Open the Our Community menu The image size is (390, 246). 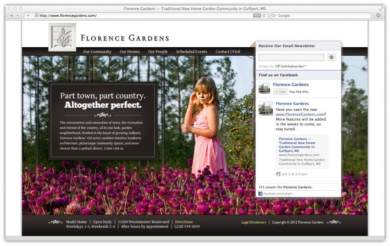click(97, 51)
